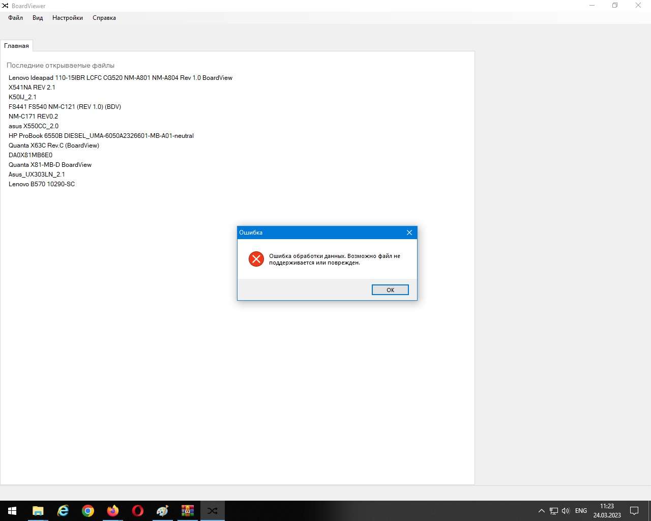Open recent file Lenovo B570 10290-SC
The height and width of the screenshot is (521, 651).
point(42,184)
